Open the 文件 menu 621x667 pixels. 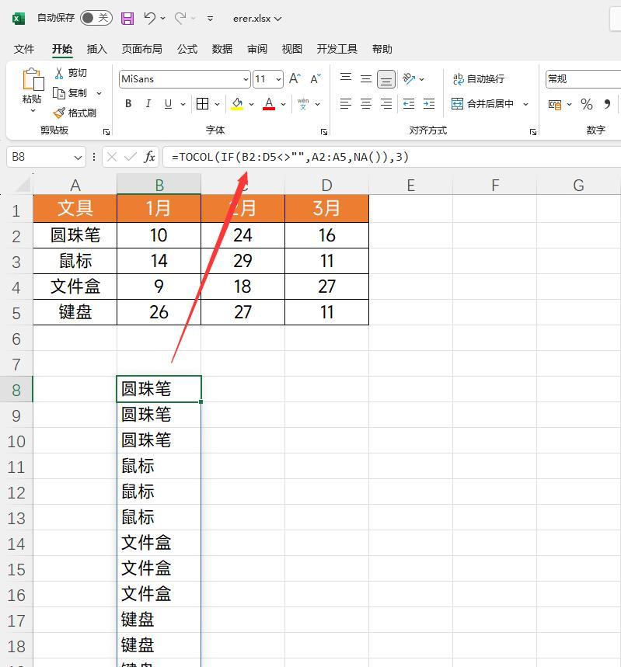(24, 49)
